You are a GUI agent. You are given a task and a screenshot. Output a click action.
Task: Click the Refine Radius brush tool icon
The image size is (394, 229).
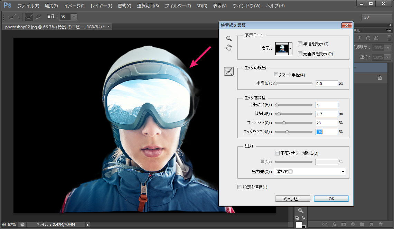pos(229,71)
